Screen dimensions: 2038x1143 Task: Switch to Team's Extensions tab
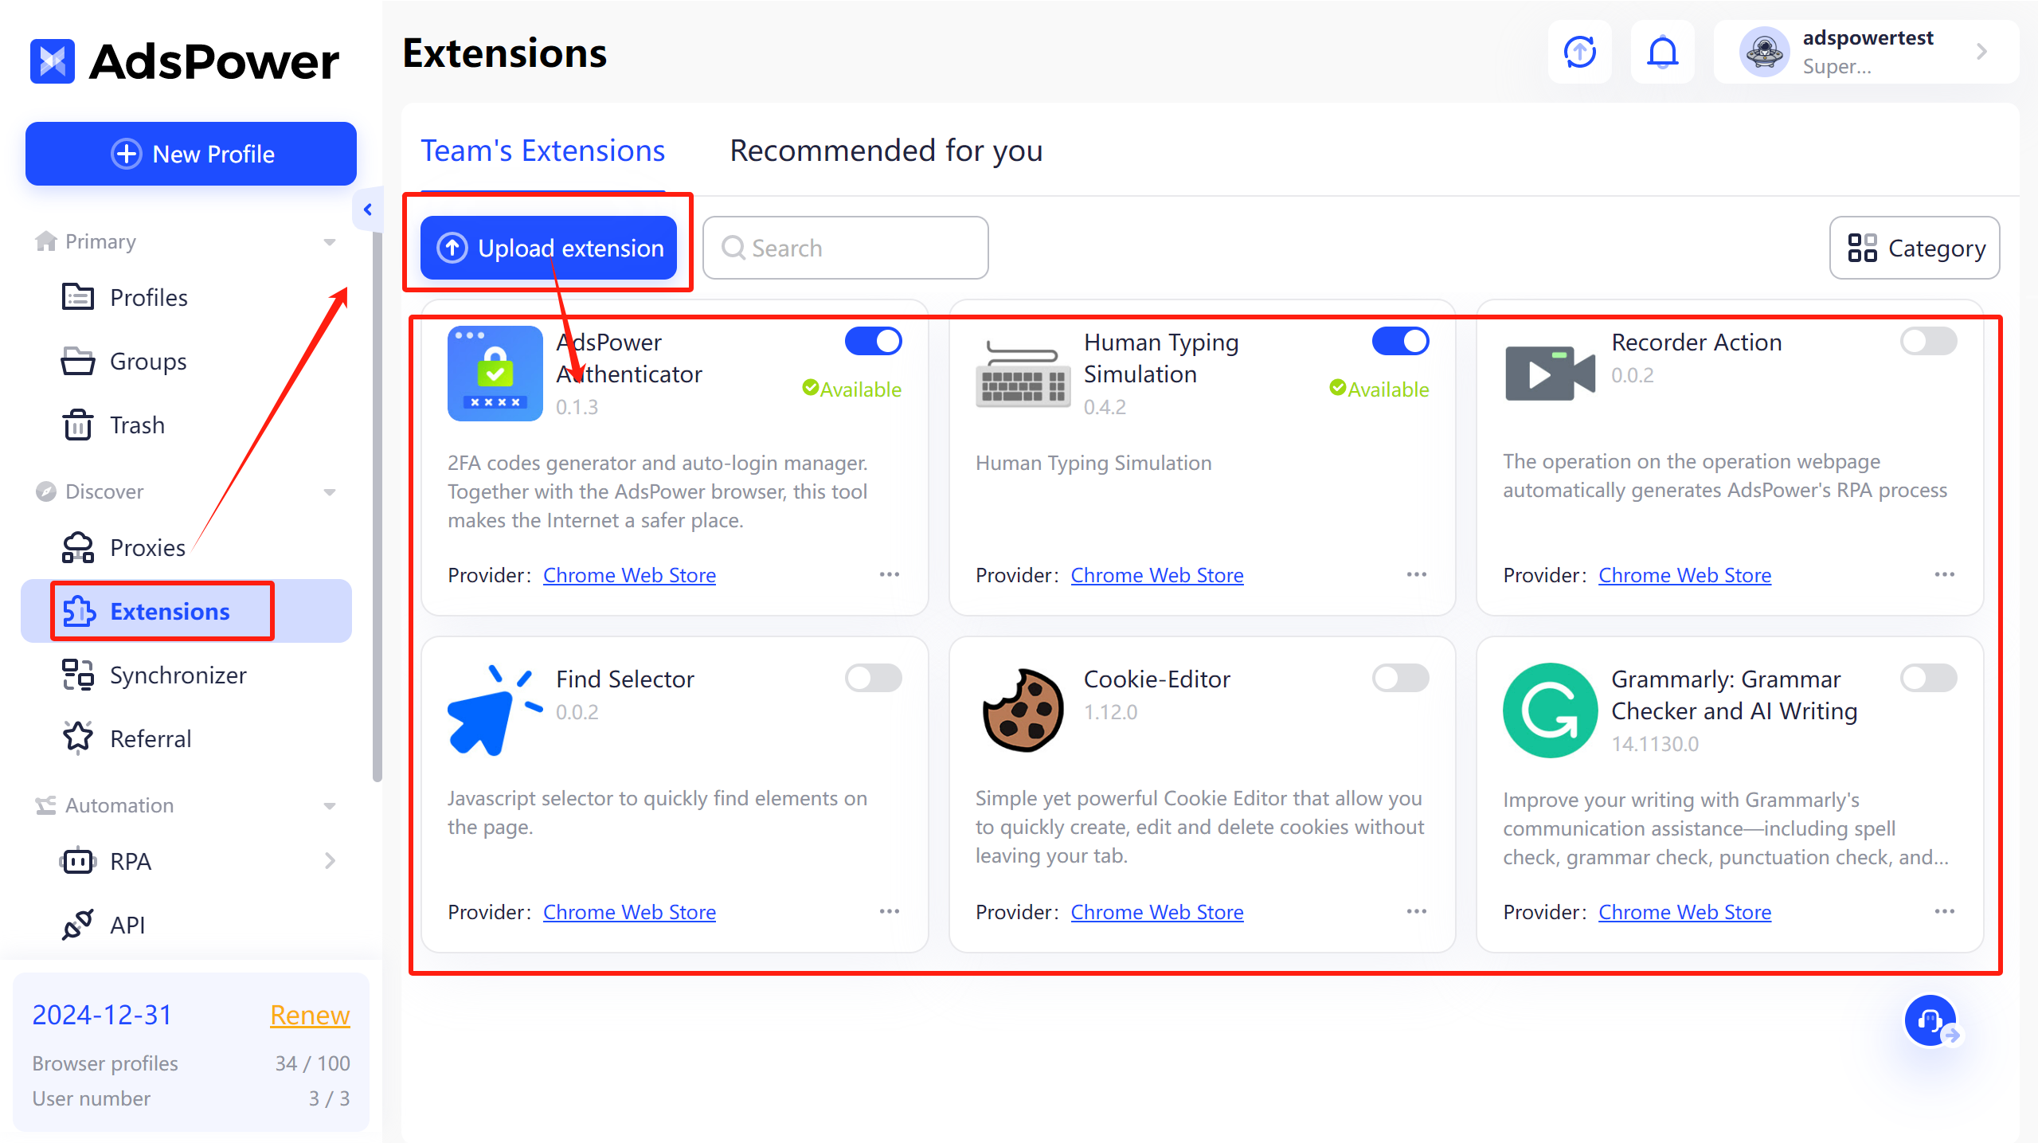pos(542,151)
